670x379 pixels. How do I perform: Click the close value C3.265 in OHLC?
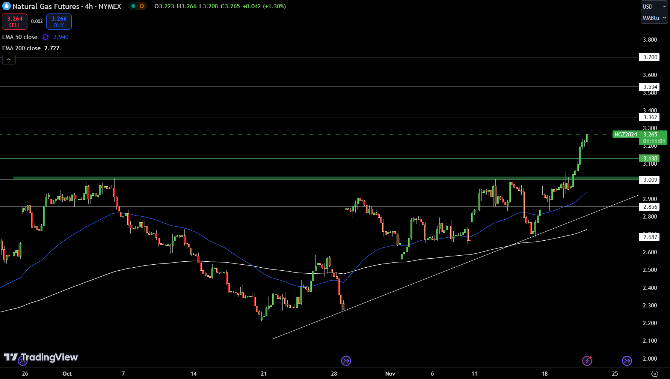pos(230,6)
